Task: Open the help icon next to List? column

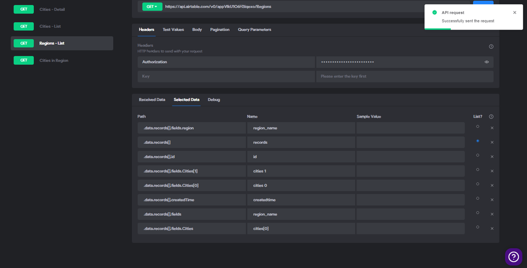Action: click(x=491, y=117)
